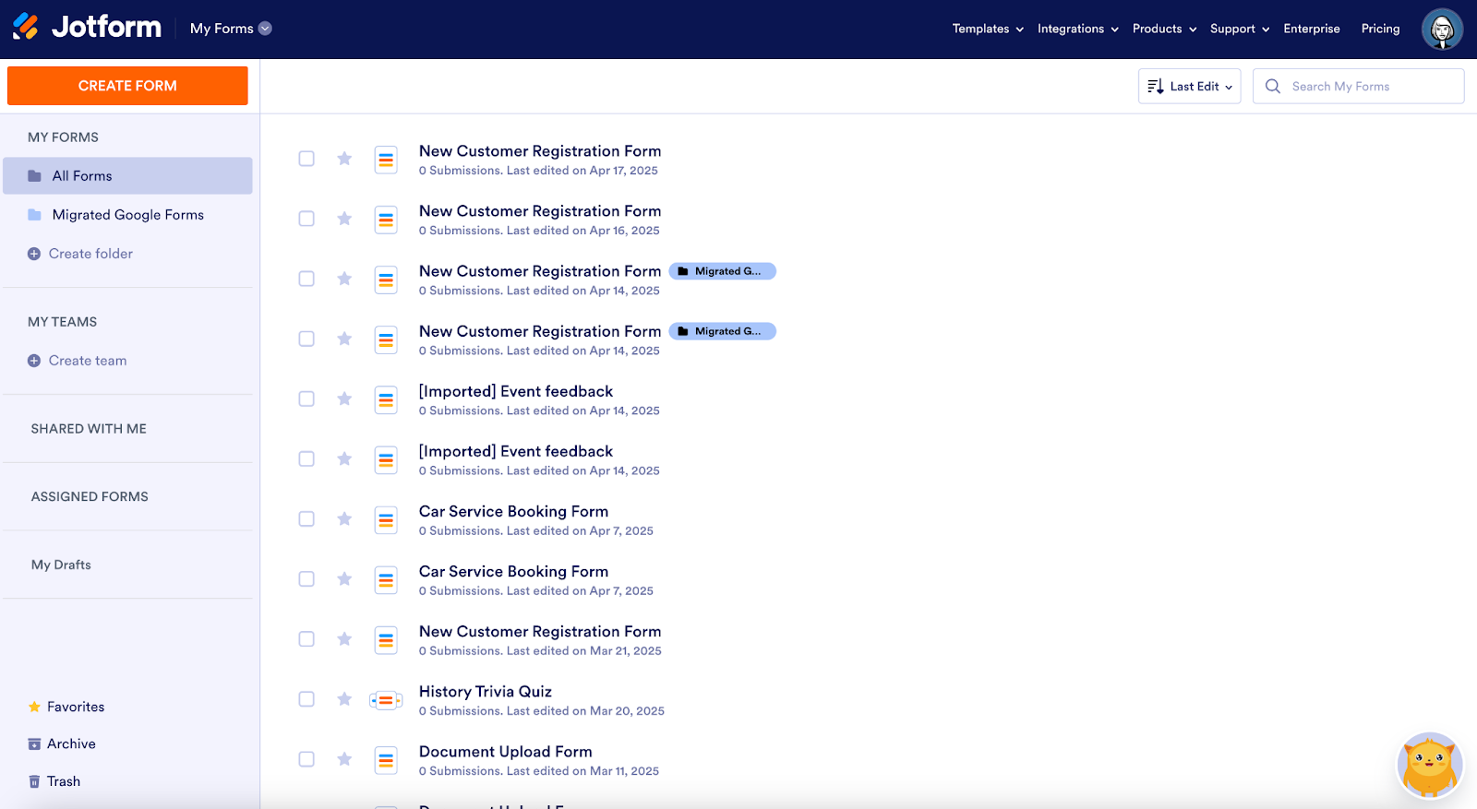Image resolution: width=1477 pixels, height=809 pixels.
Task: Expand the My Forms header dropdown
Action: pos(265,29)
